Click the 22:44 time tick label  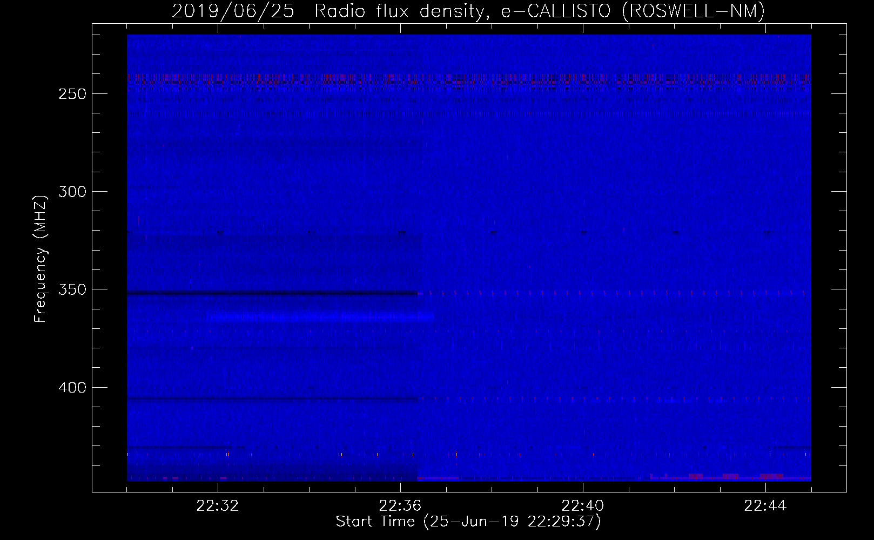click(x=765, y=506)
